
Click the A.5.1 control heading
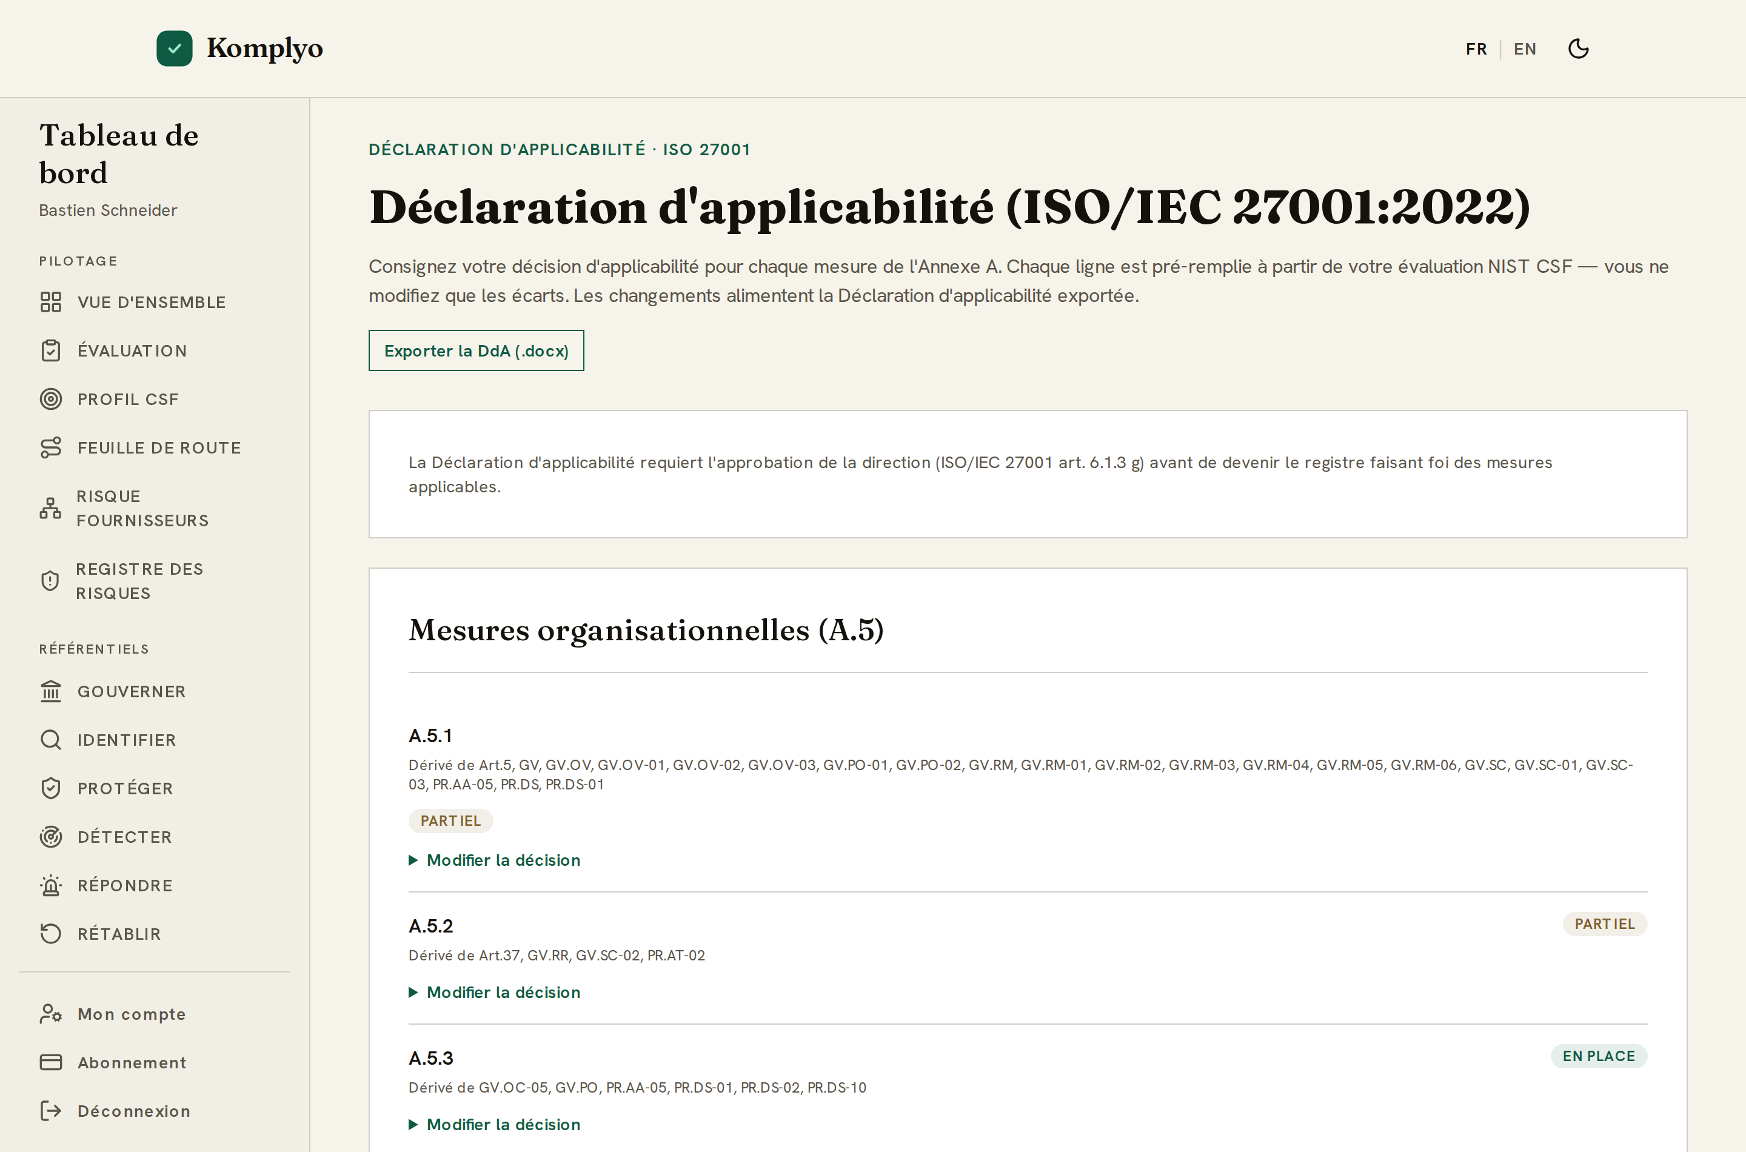pos(430,735)
